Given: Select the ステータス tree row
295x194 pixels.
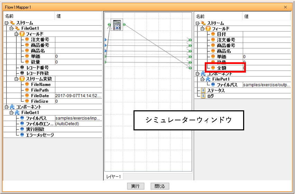Looking at the screenshot, I should 243,90.
